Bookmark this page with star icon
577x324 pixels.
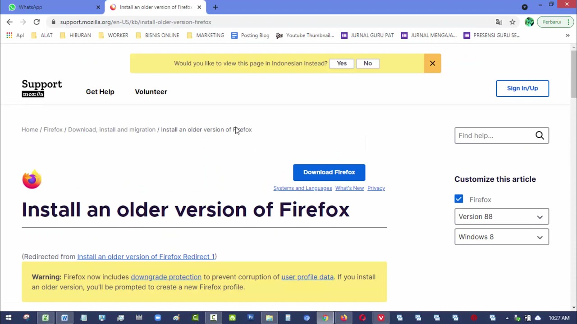[x=513, y=22]
